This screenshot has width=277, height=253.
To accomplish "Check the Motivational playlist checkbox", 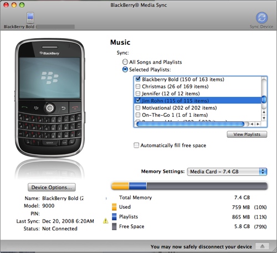I will click(x=138, y=107).
